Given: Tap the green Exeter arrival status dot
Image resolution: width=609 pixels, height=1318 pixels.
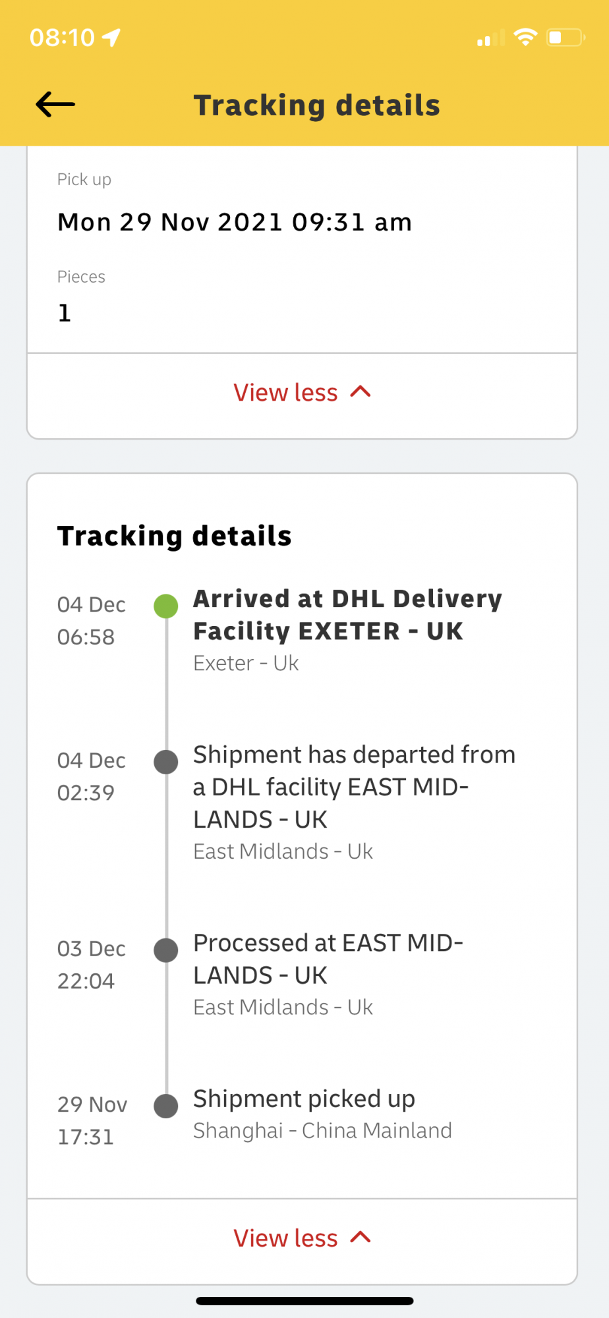Looking at the screenshot, I should click(x=166, y=606).
